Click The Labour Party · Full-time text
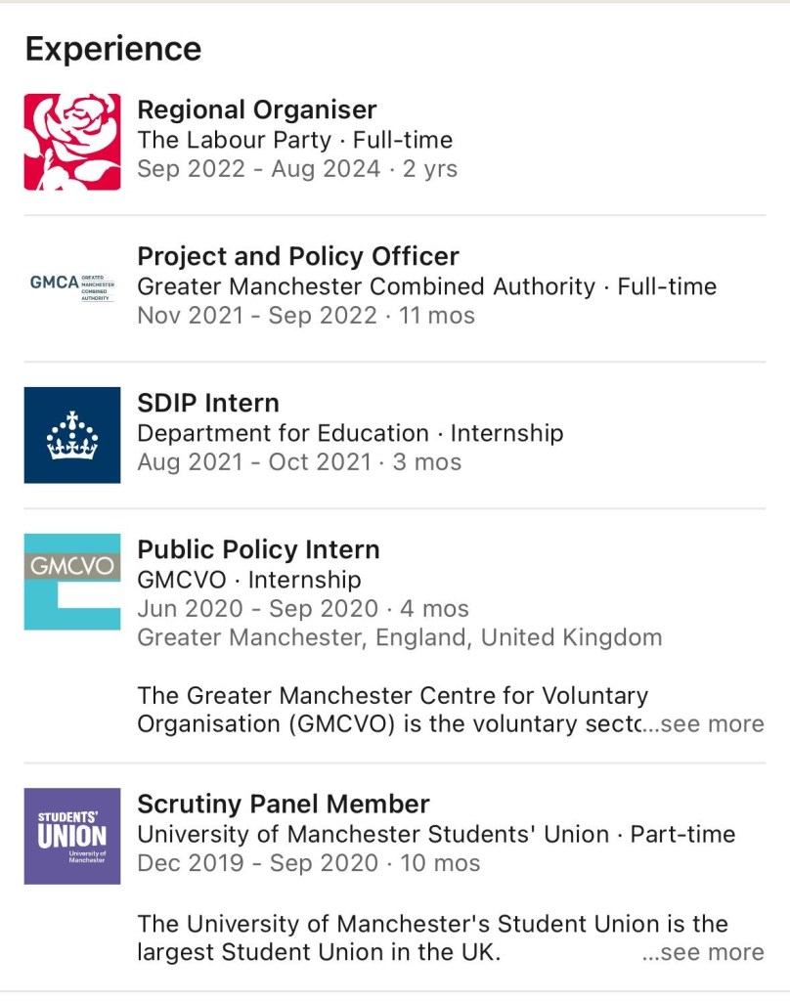790x1001 pixels. click(x=294, y=140)
